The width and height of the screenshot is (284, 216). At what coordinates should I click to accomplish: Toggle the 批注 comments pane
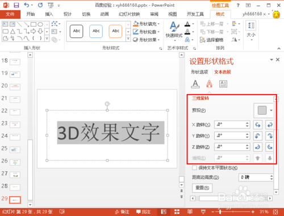point(144,212)
